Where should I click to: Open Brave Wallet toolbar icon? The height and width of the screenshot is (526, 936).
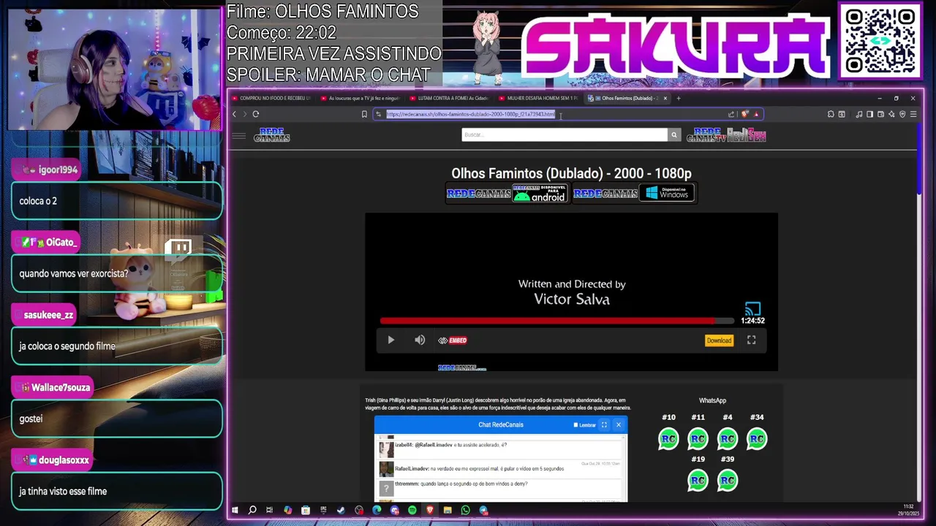[x=880, y=114]
